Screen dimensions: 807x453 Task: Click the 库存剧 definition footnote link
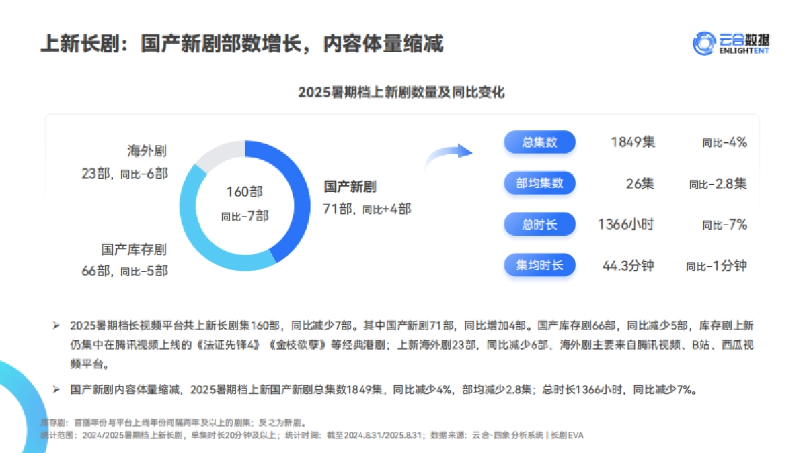(x=171, y=423)
